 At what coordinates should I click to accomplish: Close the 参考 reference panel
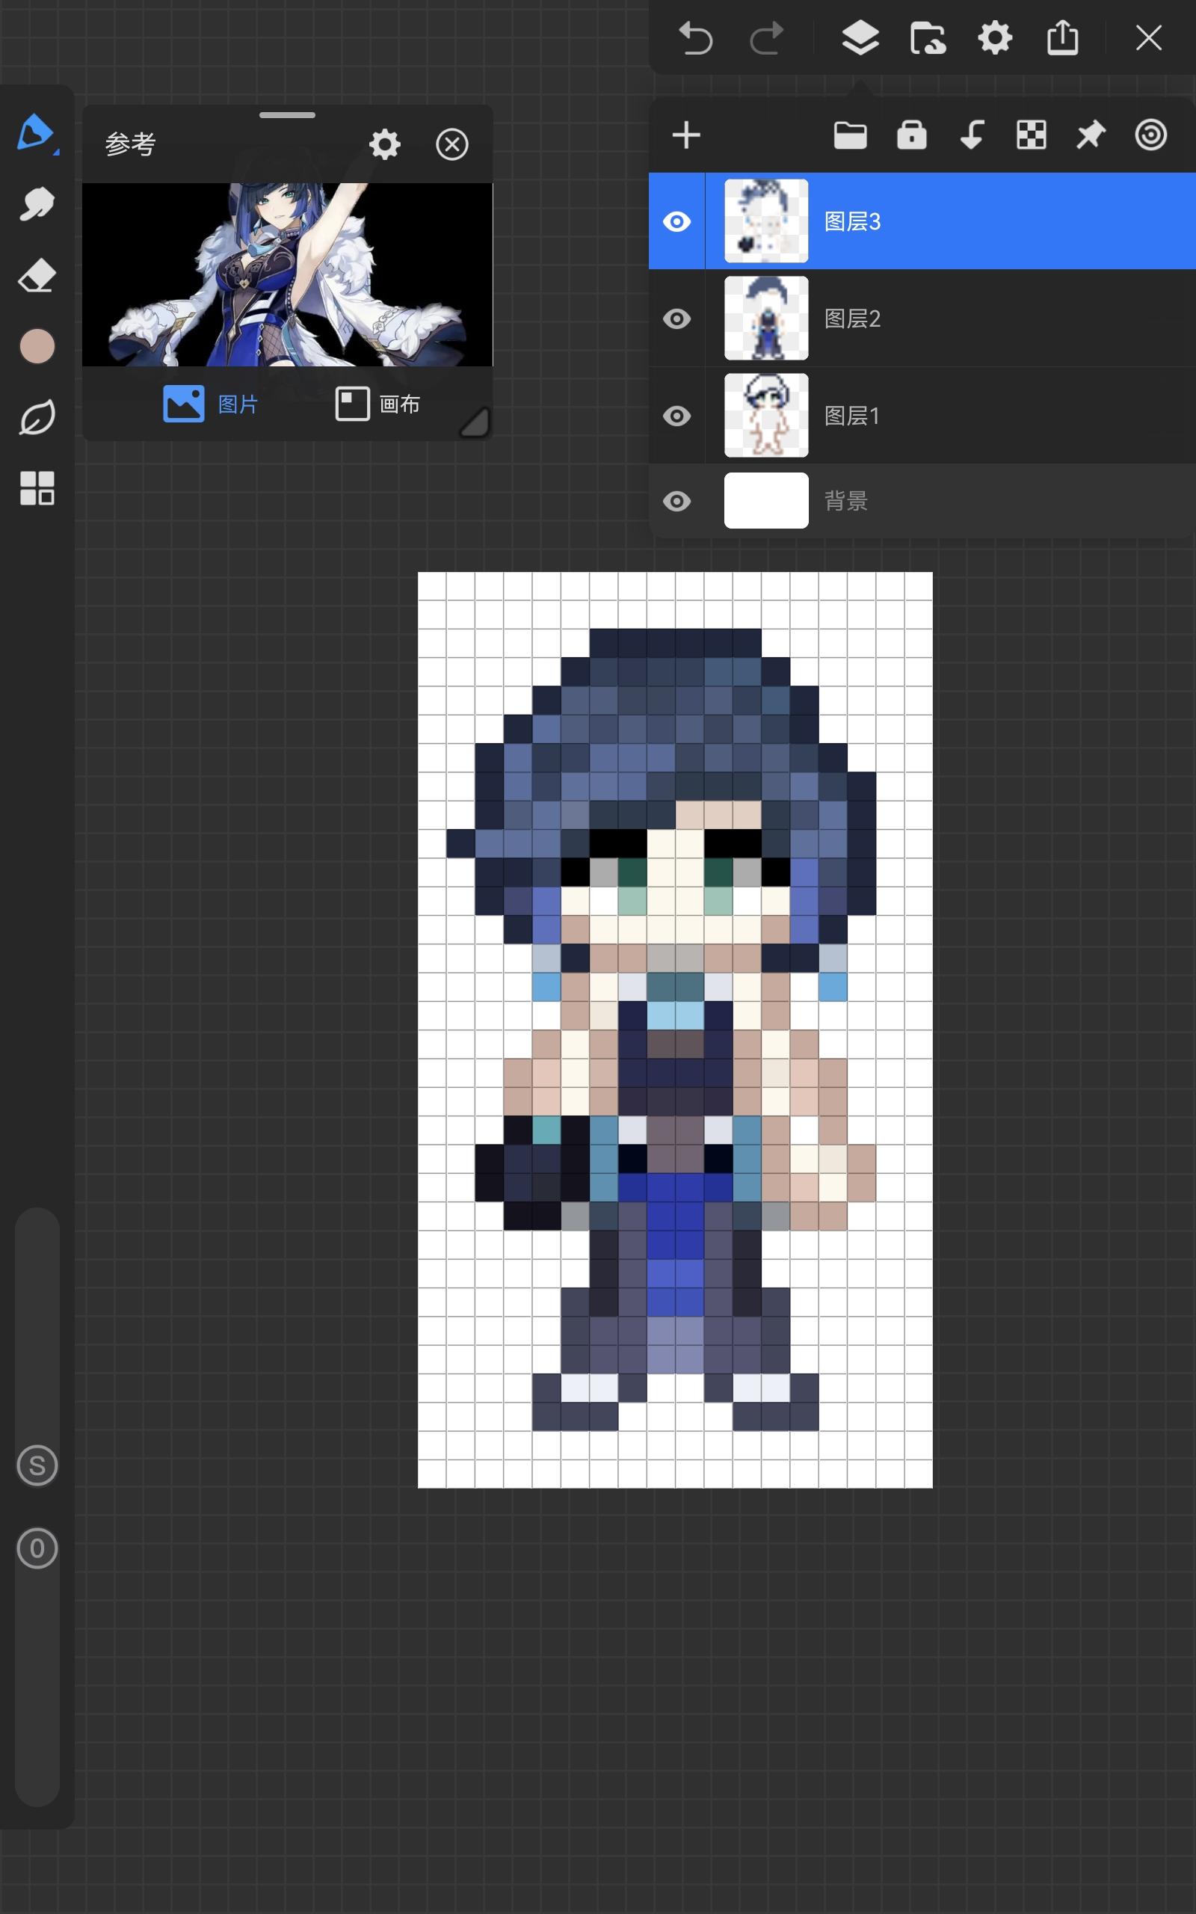coord(451,145)
